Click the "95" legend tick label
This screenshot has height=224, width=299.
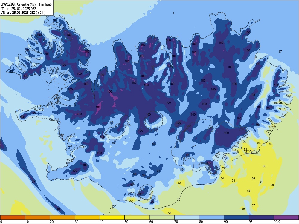251,222
